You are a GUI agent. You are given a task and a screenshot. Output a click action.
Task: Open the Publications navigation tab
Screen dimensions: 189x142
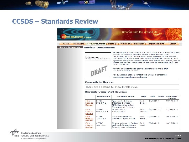point(78,44)
